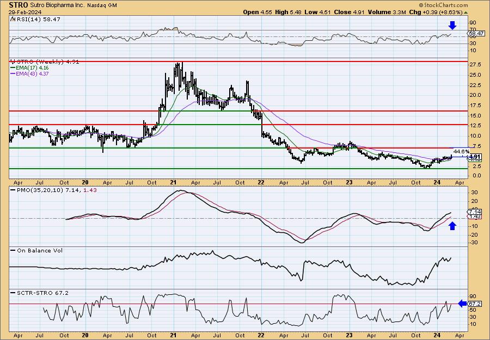
Task: Click the green up-triangle change indicator
Action: [465, 13]
